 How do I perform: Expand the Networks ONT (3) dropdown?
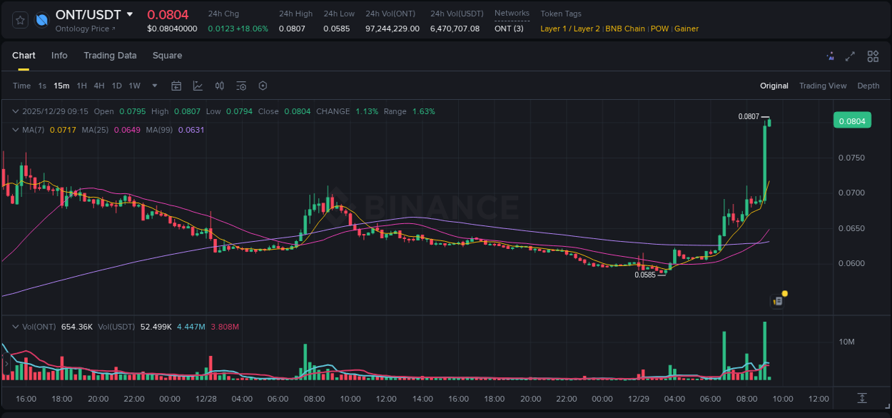(x=511, y=29)
